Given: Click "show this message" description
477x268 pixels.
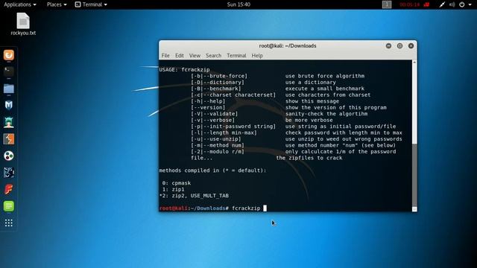Looking at the screenshot, I should click(312, 101).
